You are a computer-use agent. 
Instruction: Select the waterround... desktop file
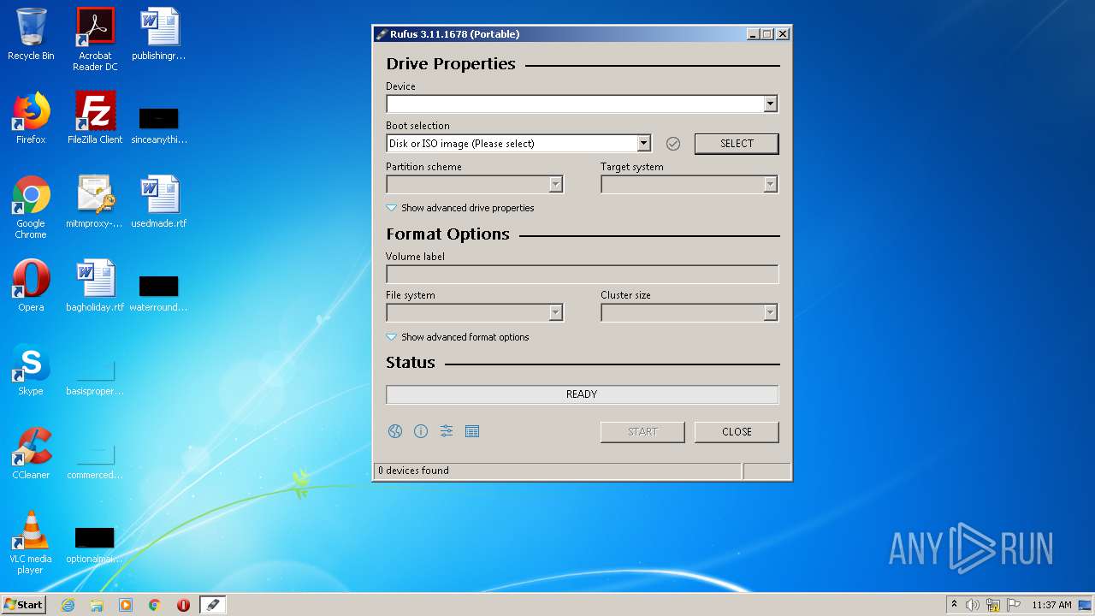pos(159,293)
